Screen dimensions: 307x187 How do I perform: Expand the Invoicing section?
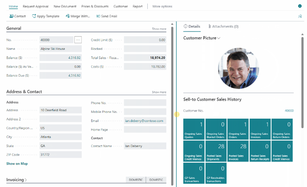(x=16, y=180)
